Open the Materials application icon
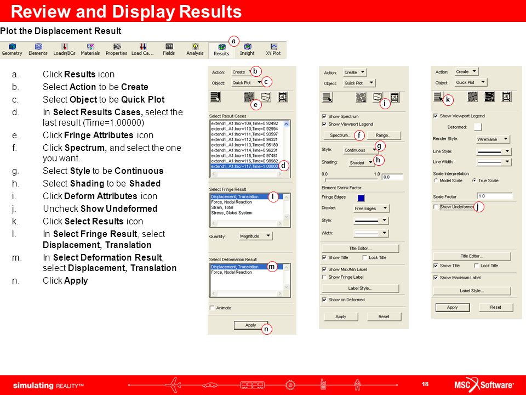 click(90, 50)
